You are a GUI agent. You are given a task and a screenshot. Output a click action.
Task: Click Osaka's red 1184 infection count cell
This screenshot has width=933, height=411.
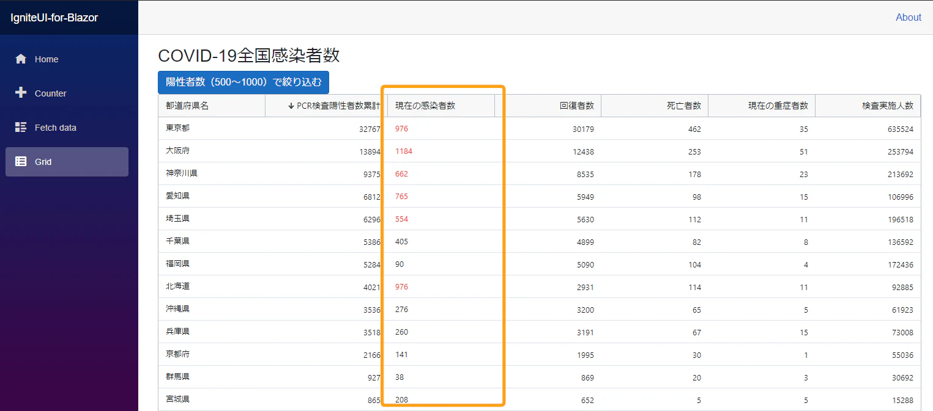point(404,151)
